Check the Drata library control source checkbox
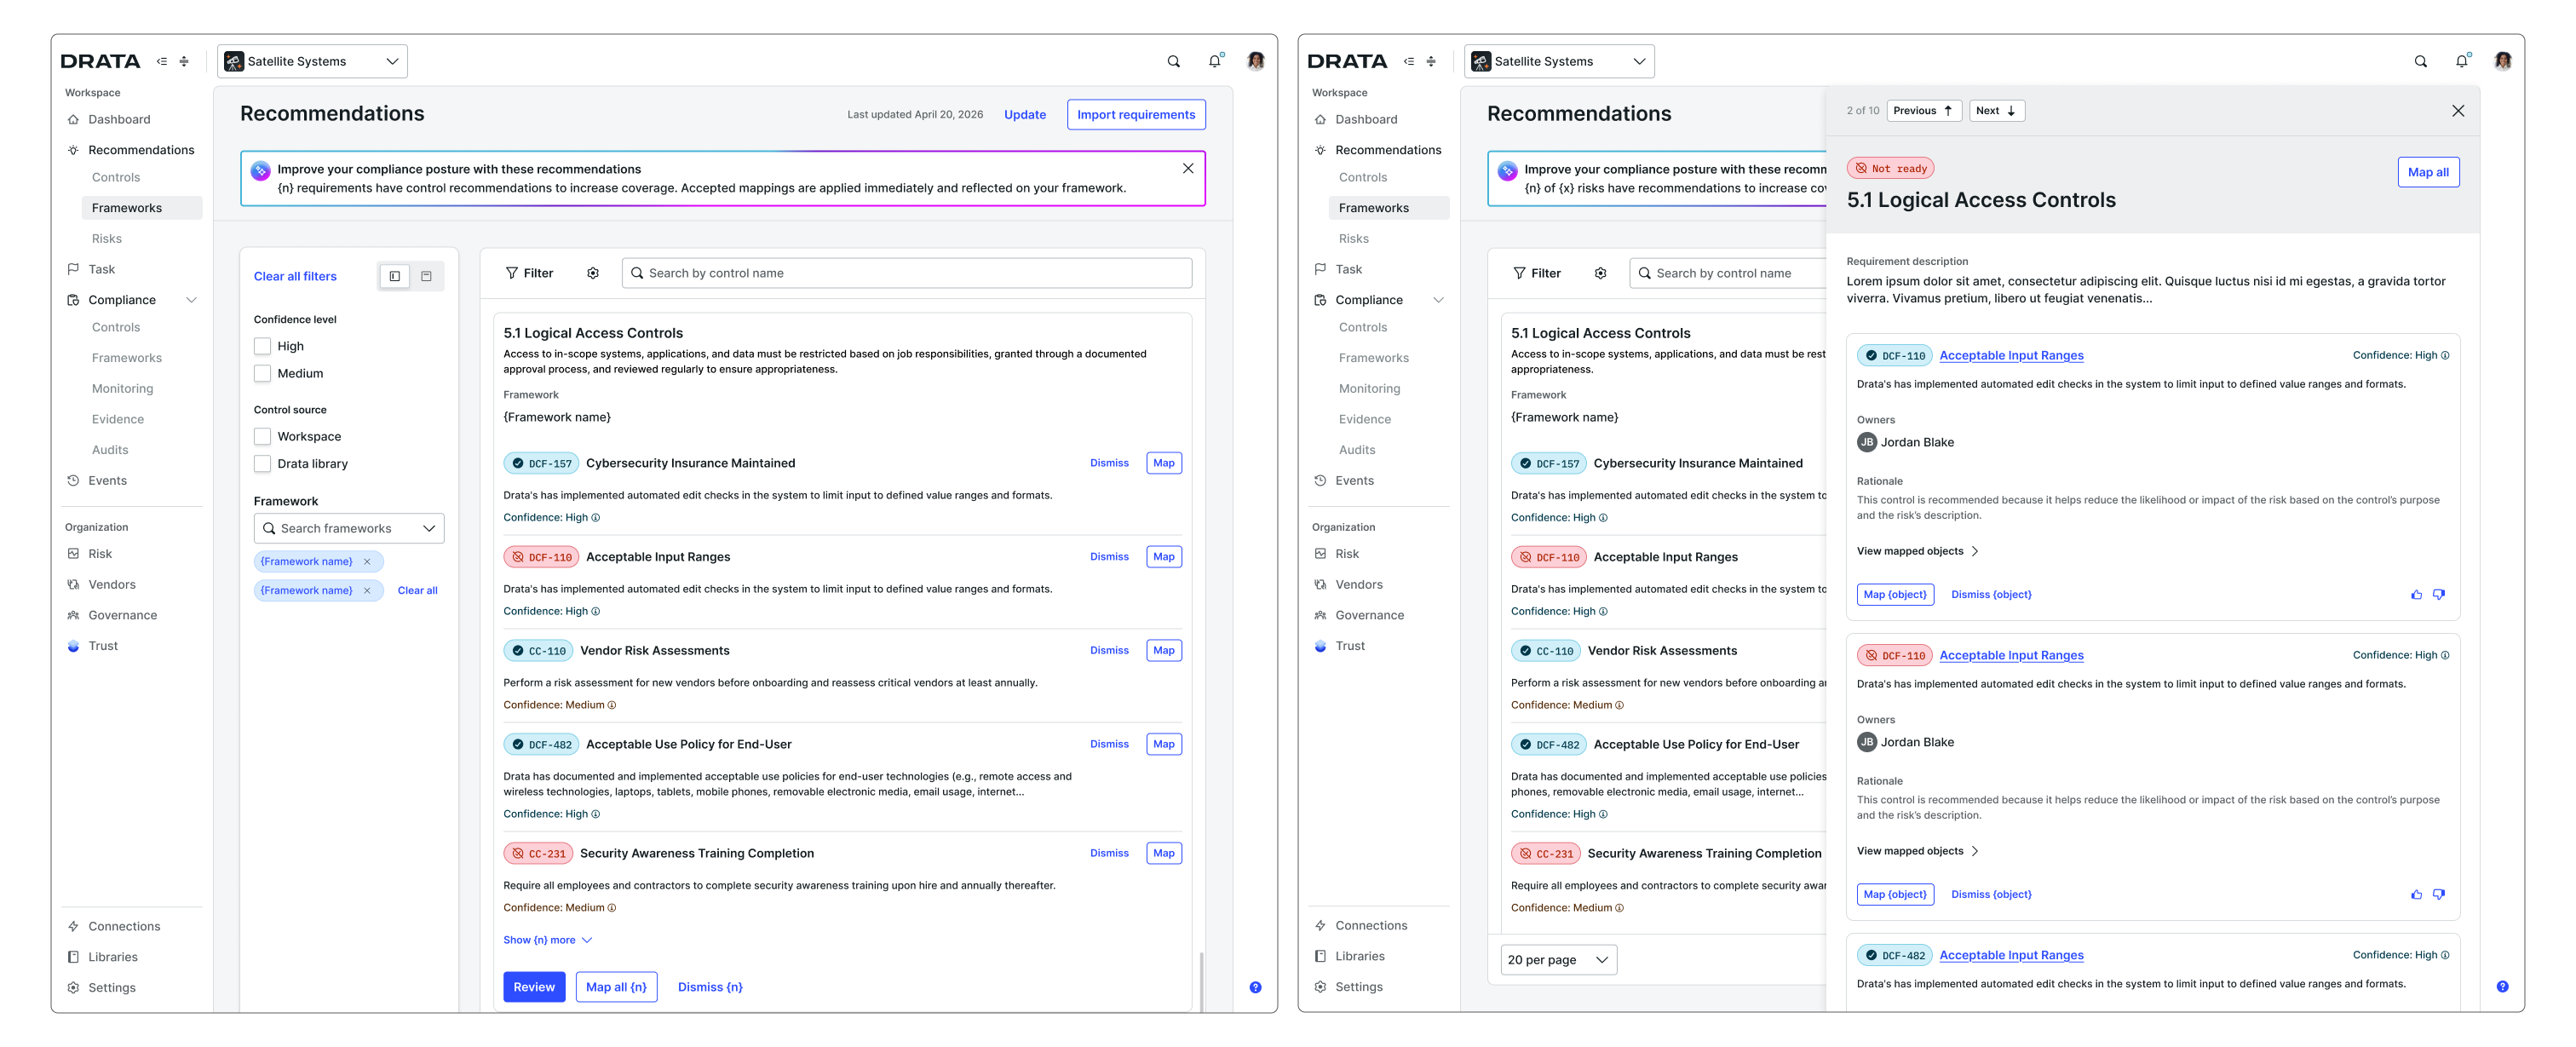 (x=262, y=463)
